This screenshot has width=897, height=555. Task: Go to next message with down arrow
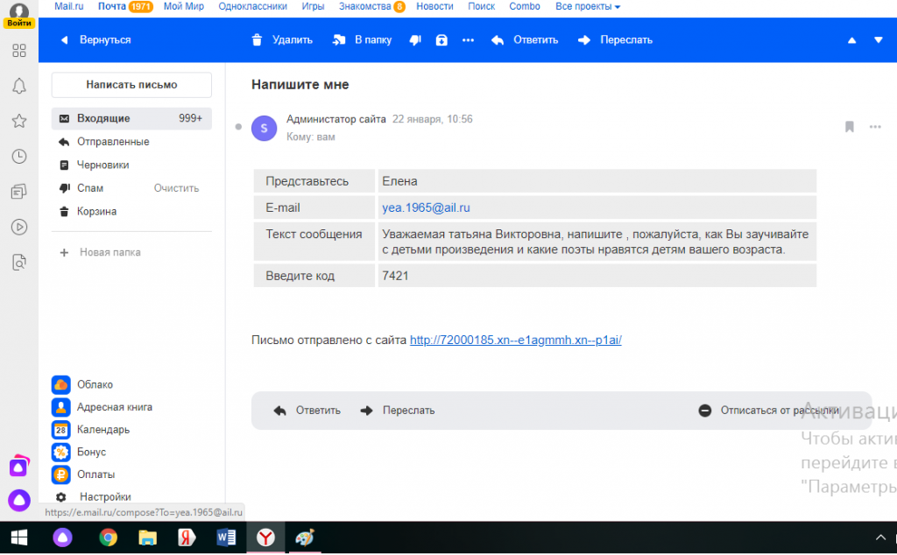879,40
